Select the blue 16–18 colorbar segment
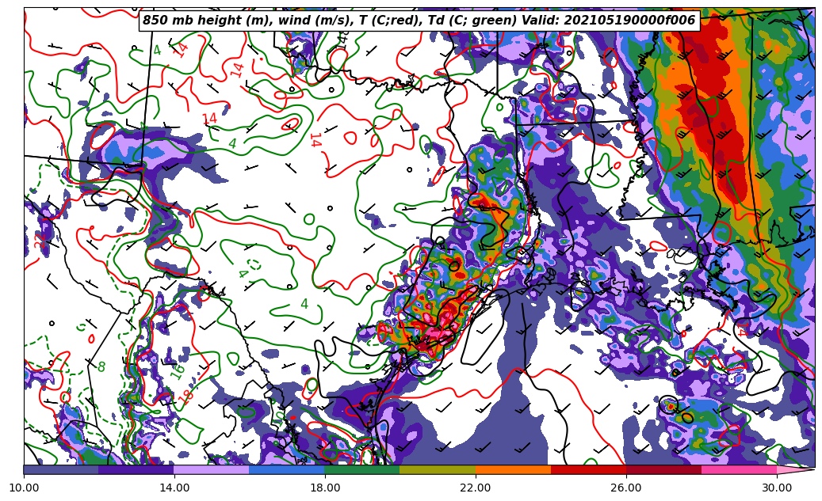 (x=287, y=469)
